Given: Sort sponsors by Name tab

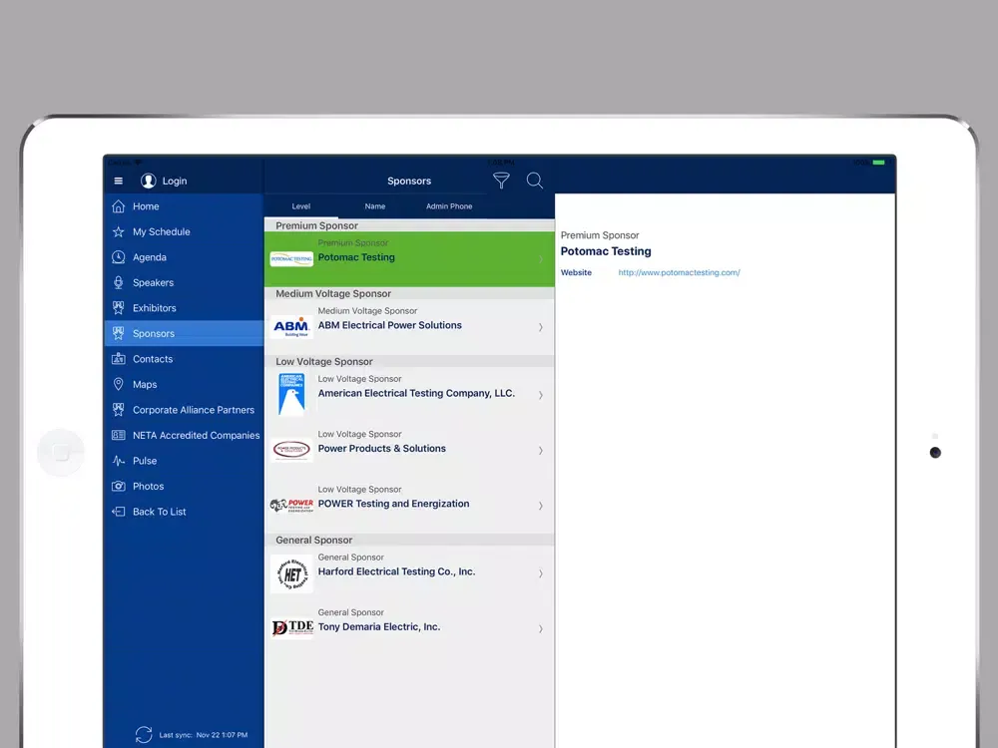Looking at the screenshot, I should [375, 206].
